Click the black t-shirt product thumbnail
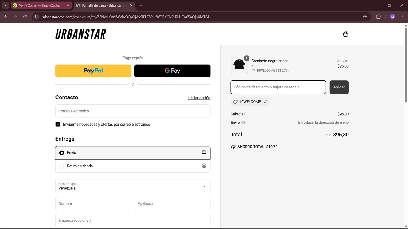Viewport: 408px width, 229px height. coord(239,65)
